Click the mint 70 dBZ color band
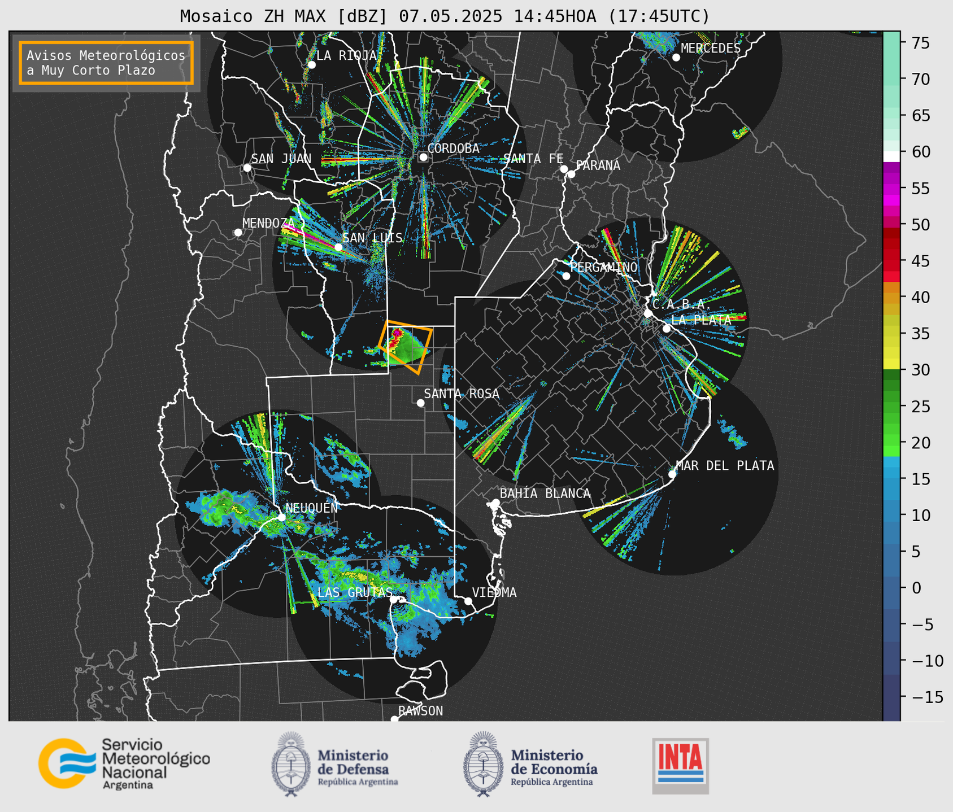Image resolution: width=953 pixels, height=812 pixels. pyautogui.click(x=891, y=79)
